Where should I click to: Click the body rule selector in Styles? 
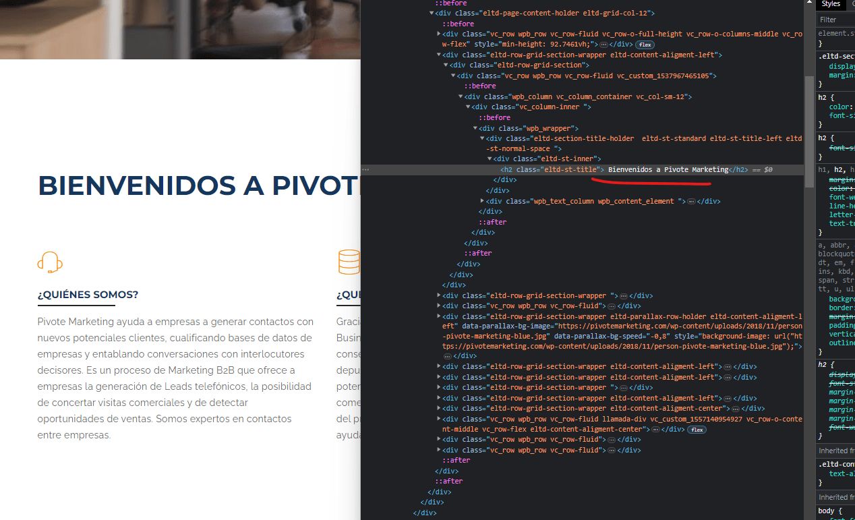tap(828, 511)
